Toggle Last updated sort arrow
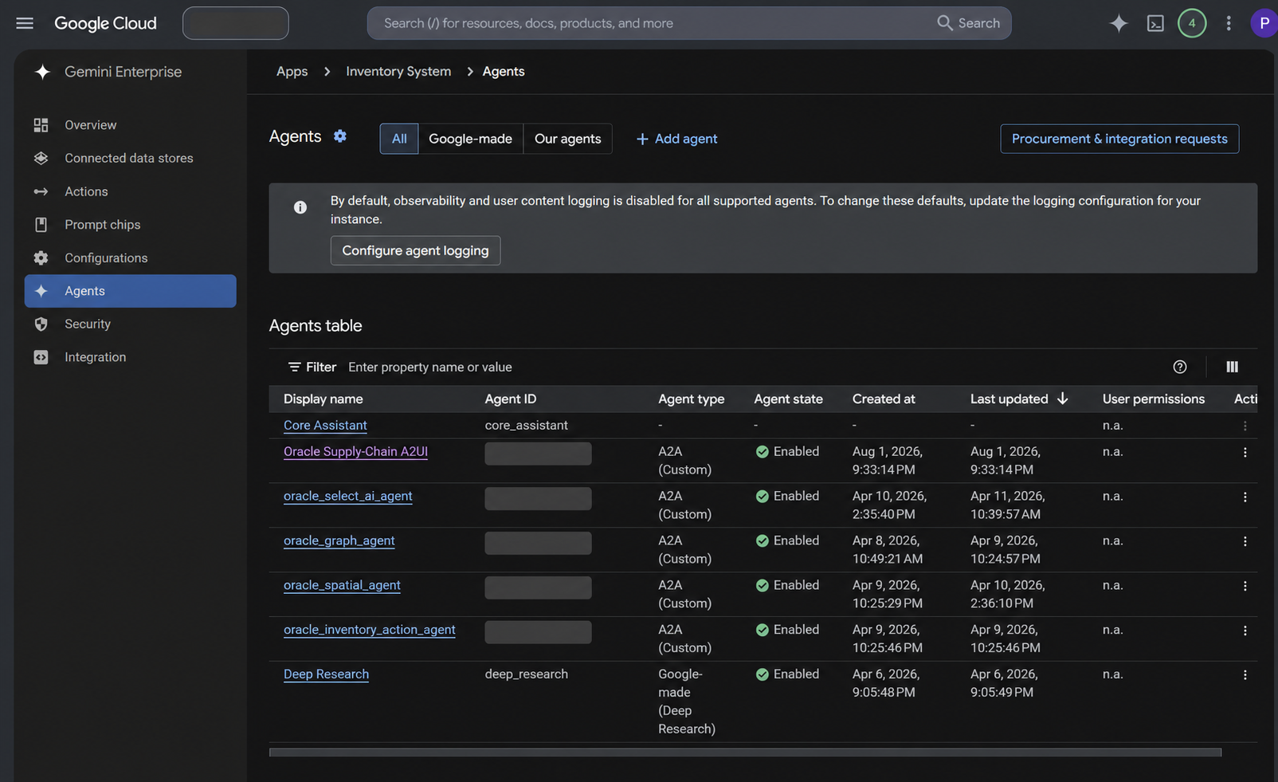 (1062, 399)
